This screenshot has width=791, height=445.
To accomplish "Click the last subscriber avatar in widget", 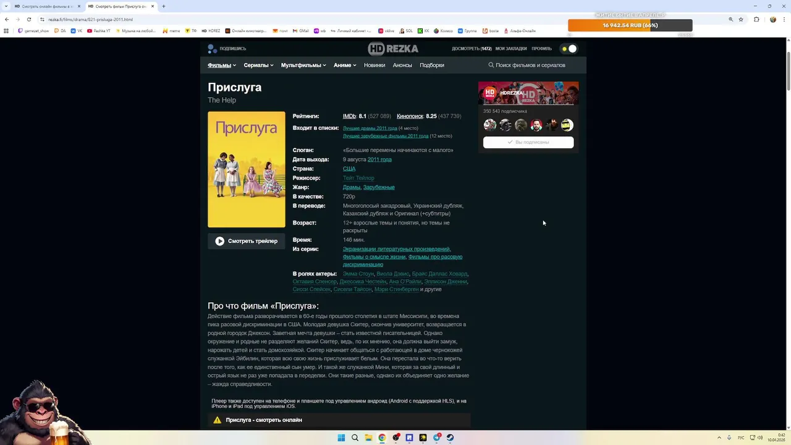I will click(567, 125).
